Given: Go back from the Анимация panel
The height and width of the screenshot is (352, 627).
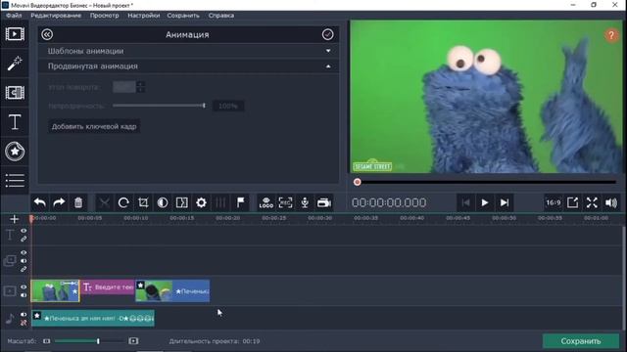Looking at the screenshot, I should pos(47,35).
